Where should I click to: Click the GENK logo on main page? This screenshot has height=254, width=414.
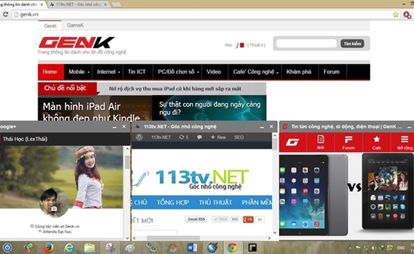click(x=76, y=43)
